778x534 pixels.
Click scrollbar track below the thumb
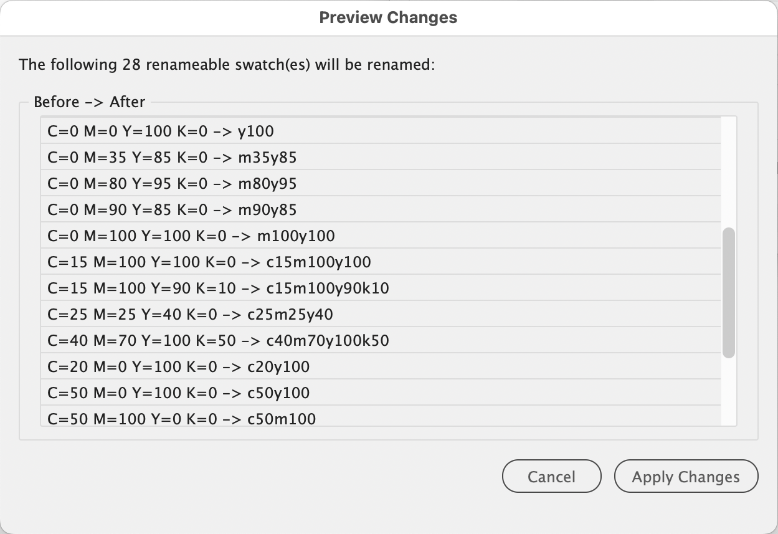coord(728,393)
